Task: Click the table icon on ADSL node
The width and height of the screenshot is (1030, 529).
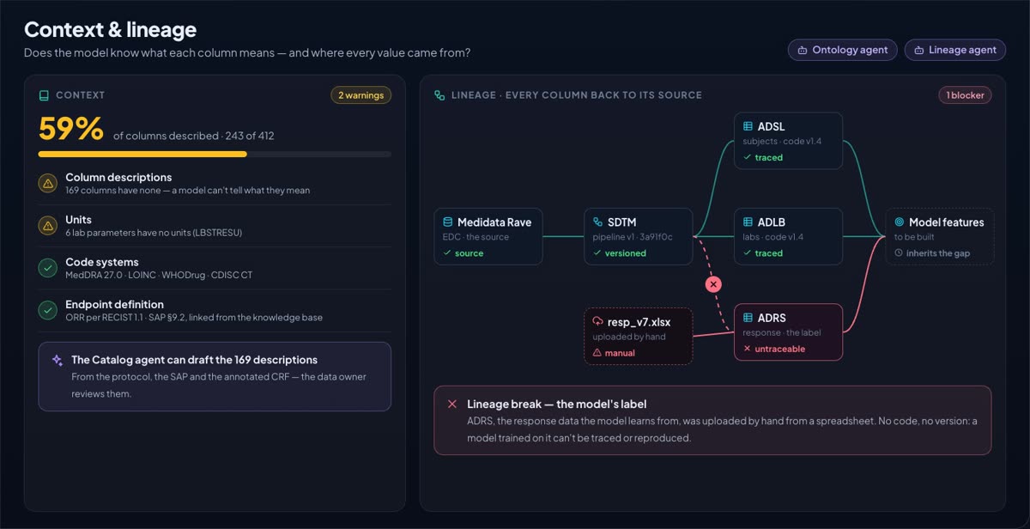Action: click(x=748, y=126)
